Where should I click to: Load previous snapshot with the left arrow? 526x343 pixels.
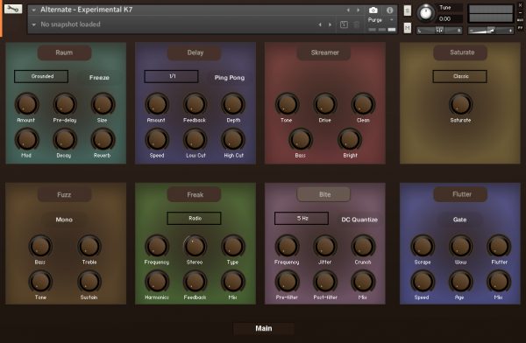(320, 24)
